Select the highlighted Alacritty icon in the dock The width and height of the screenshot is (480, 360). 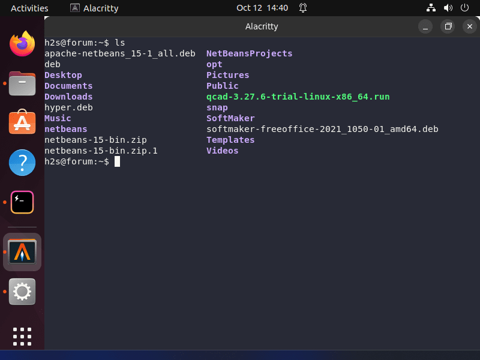(22, 251)
